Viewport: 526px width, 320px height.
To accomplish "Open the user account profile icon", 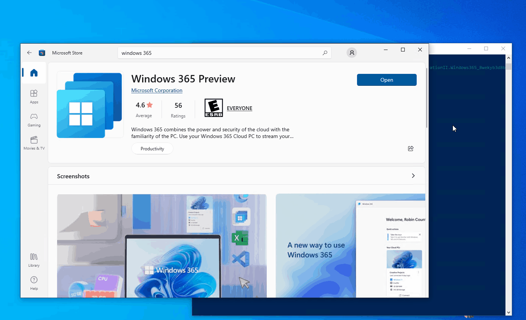I will 351,53.
